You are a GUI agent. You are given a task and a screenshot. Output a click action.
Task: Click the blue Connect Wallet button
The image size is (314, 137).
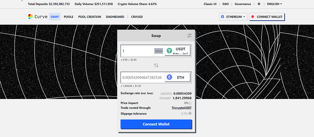pos(156,124)
